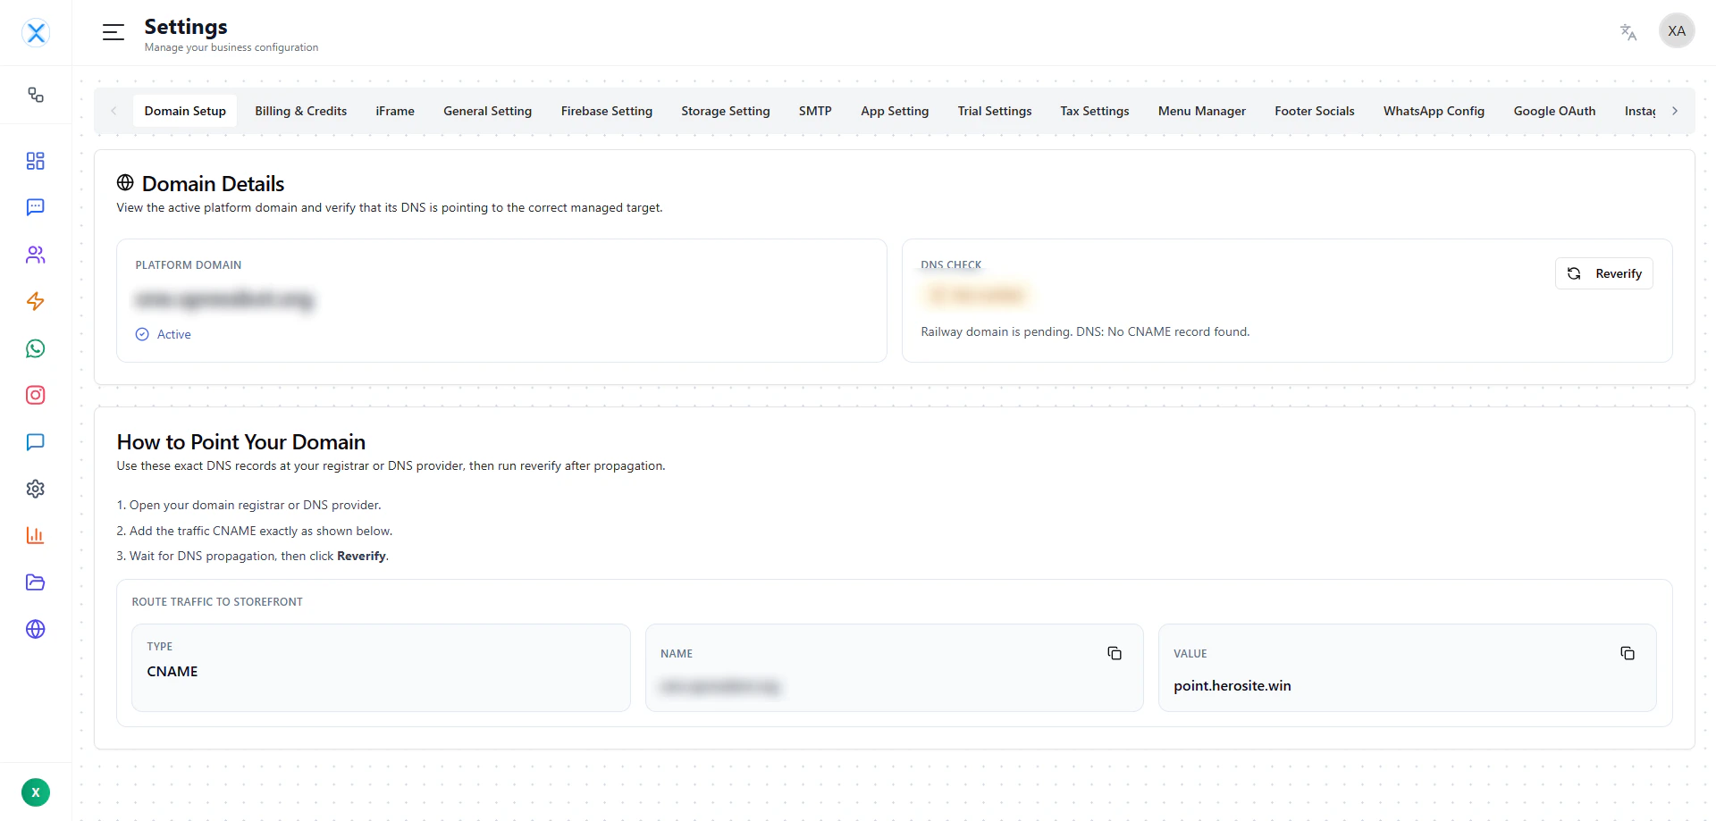Open the folder icon in sidebar

tap(36, 582)
